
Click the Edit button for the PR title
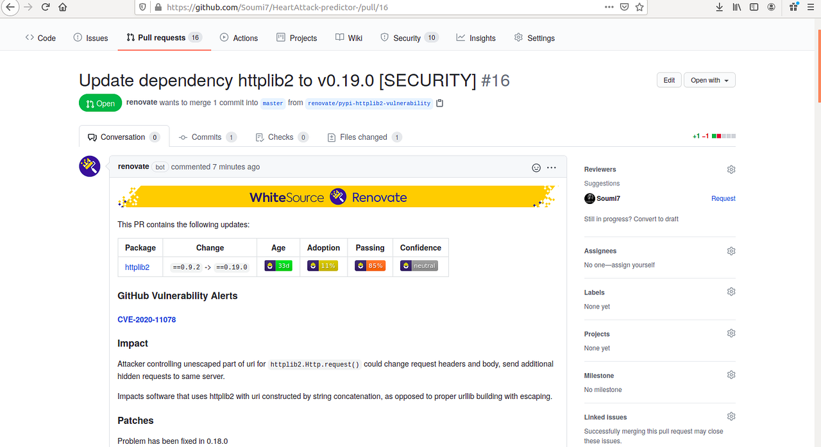click(669, 80)
